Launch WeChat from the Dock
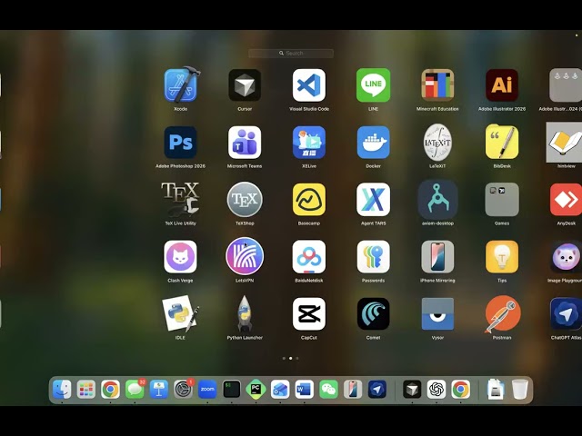 pos(328,390)
